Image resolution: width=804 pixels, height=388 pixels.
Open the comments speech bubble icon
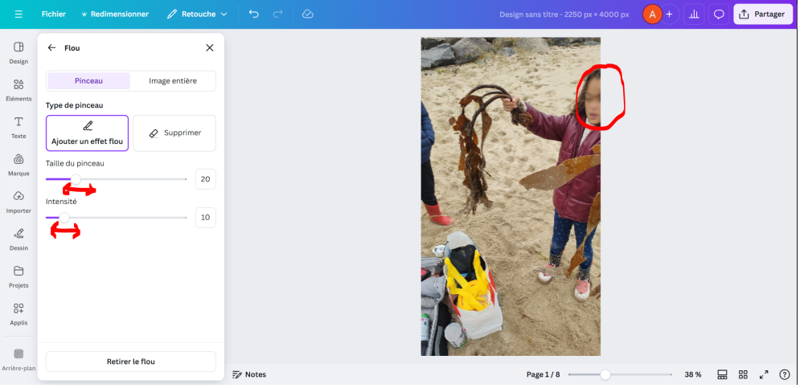[719, 14]
